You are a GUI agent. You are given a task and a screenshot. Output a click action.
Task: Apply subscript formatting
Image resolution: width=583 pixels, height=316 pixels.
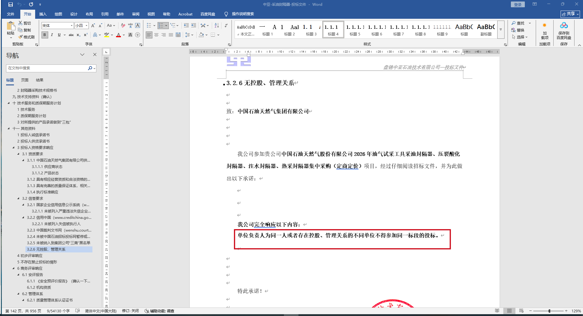[x=78, y=35]
